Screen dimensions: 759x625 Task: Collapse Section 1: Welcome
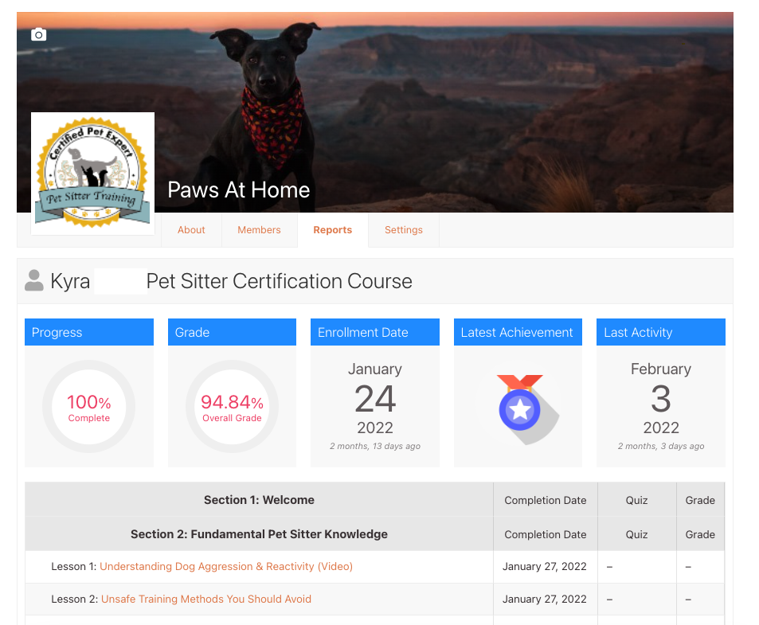tap(259, 500)
